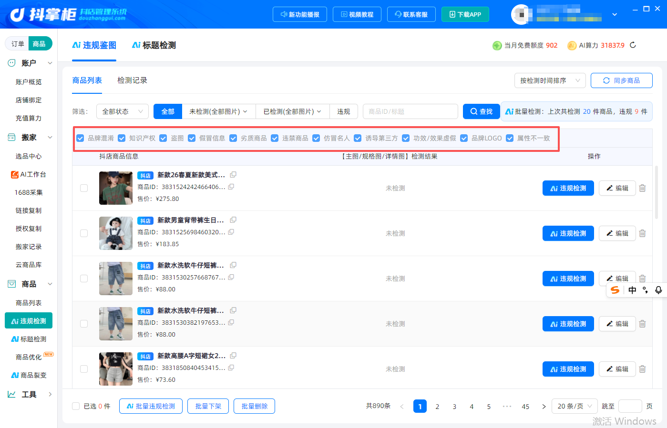667x428 pixels.
Task: Click the 当月免费额度 green coin icon
Action: (497, 46)
